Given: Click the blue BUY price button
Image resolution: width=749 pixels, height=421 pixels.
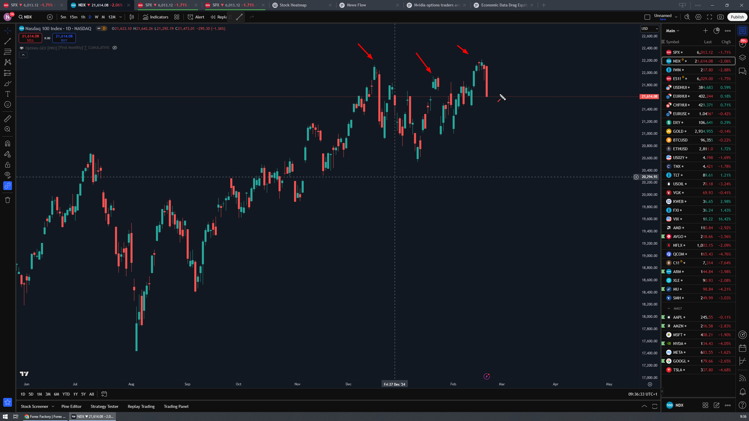Looking at the screenshot, I should pos(64,38).
